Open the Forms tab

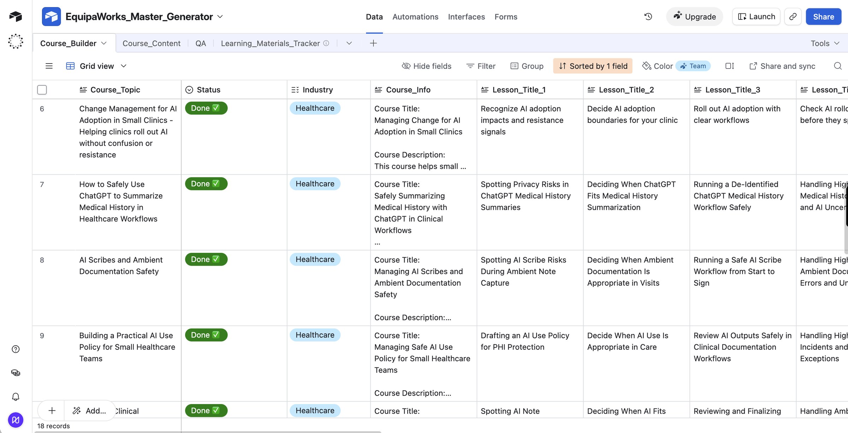point(506,17)
